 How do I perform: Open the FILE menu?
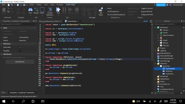[x=3, y=5]
